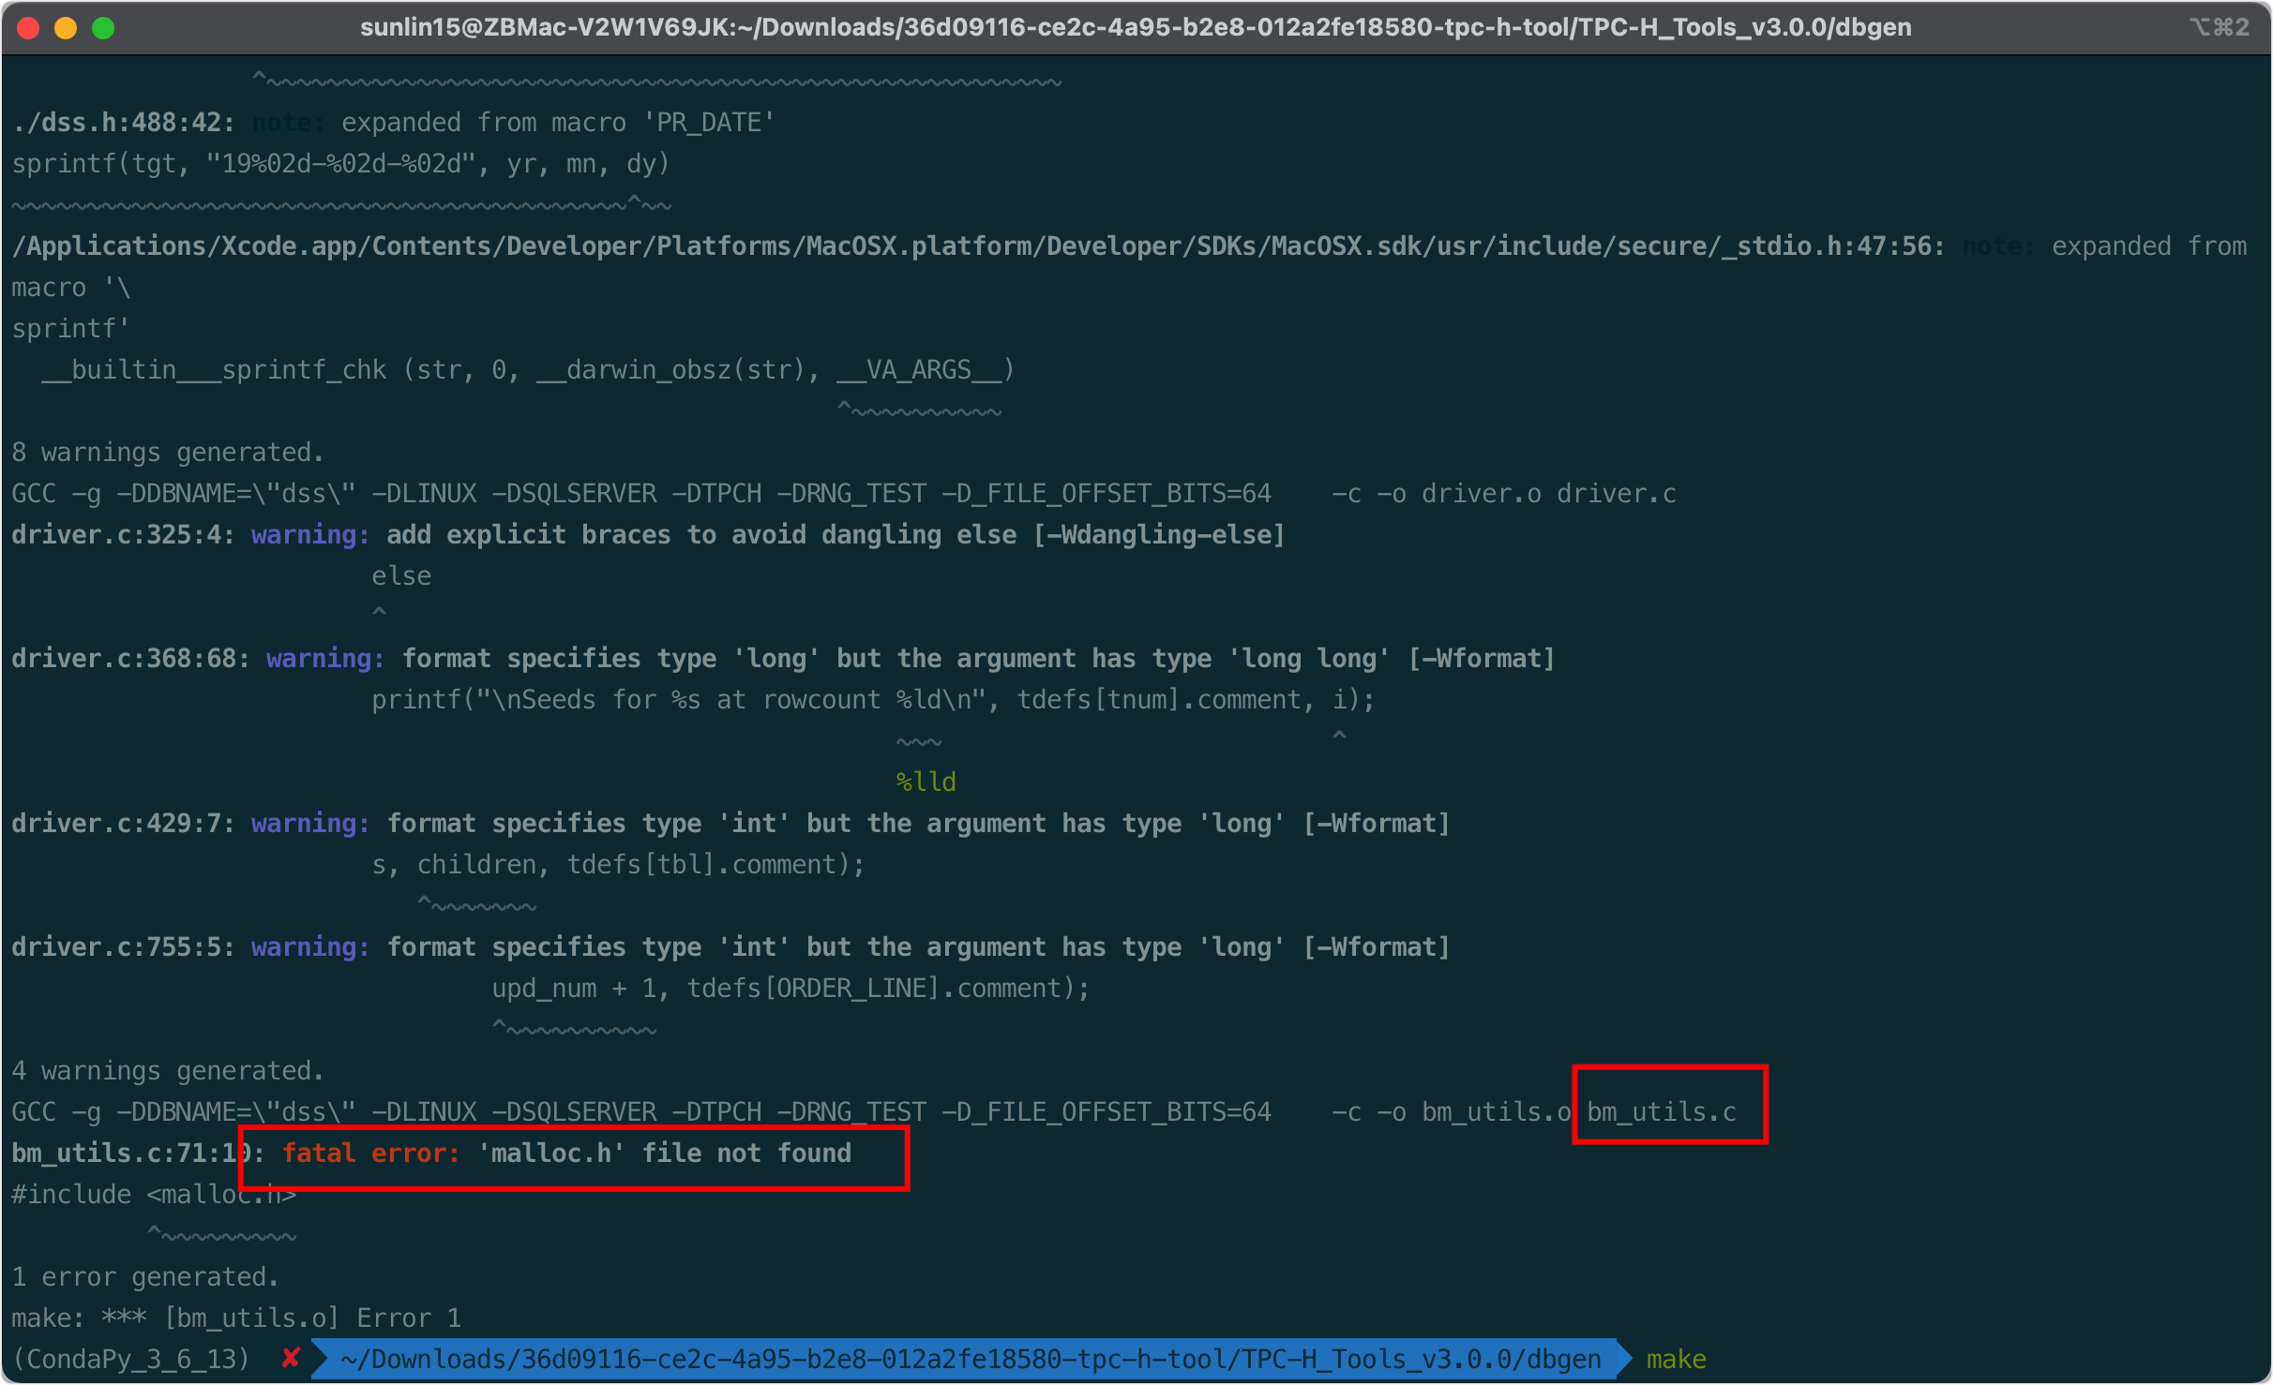This screenshot has width=2273, height=1385.
Task: Minimize the terminal with the yellow button
Action: pos(66,28)
